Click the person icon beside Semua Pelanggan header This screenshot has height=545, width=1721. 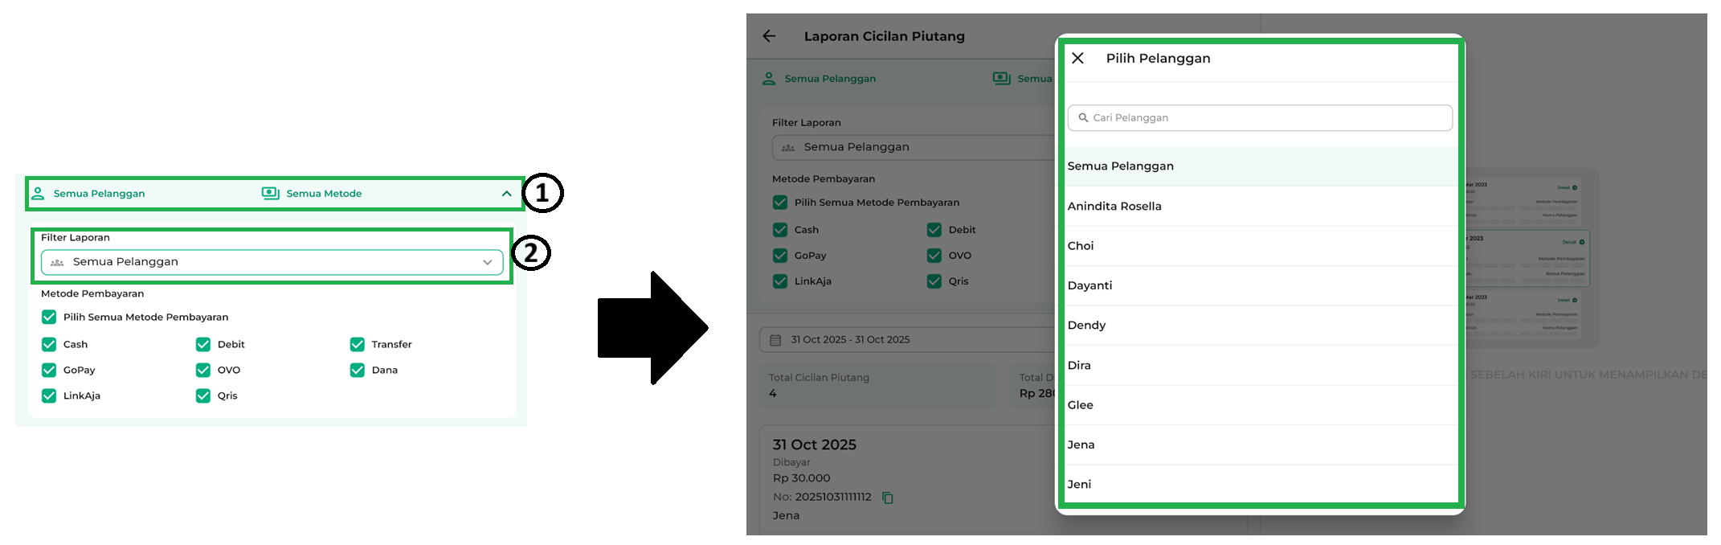(38, 193)
